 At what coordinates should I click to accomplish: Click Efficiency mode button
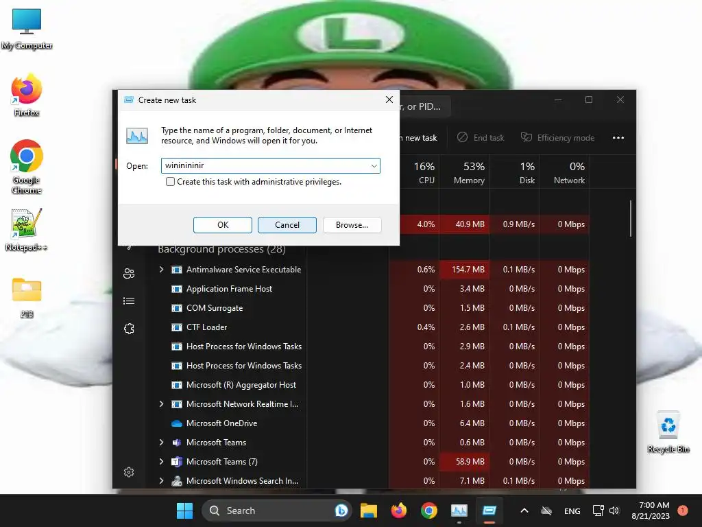558,137
